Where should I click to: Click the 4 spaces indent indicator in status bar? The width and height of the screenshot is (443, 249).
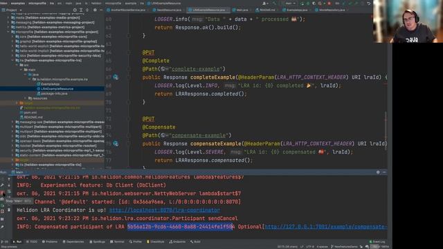tap(322, 247)
